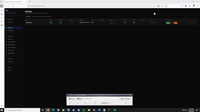Screen dimensions: 200x112
Task: Open Microsoft Edge from the taskbar
Action: coord(53,110)
